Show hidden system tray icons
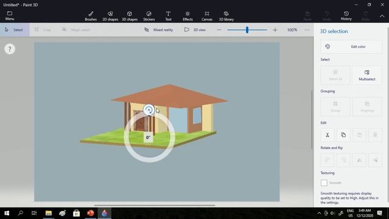This screenshot has width=389, height=219. [319, 213]
